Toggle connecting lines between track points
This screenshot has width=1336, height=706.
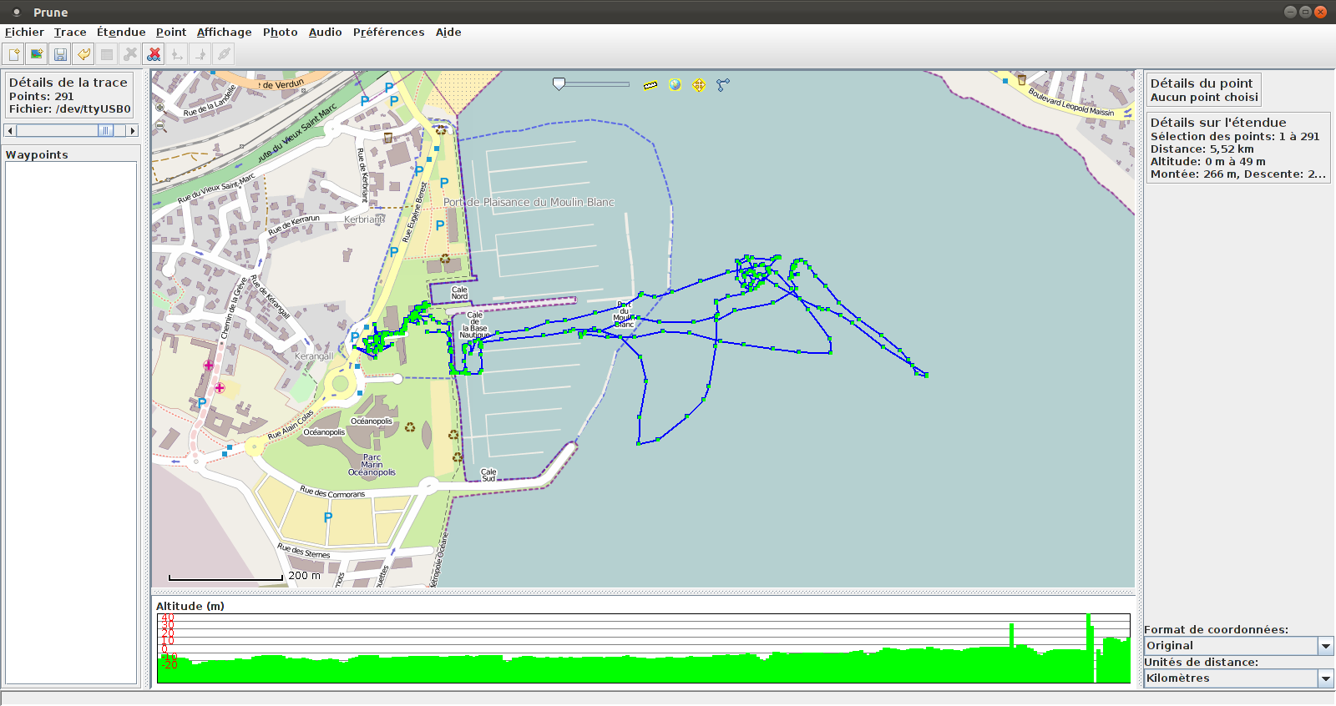click(x=723, y=84)
